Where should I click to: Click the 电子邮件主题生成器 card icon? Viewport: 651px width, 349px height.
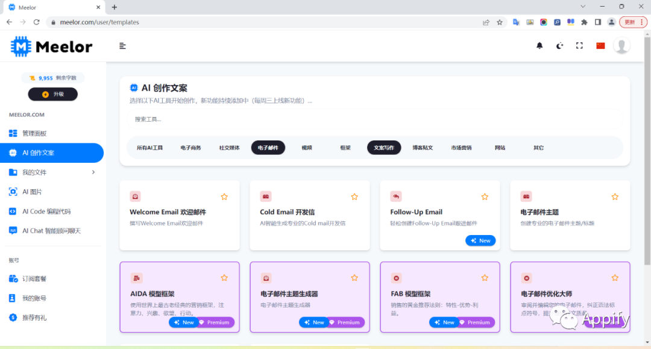[266, 278]
